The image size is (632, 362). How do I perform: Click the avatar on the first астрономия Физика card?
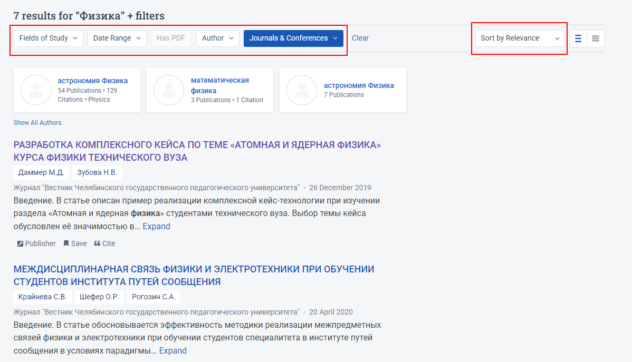point(35,90)
